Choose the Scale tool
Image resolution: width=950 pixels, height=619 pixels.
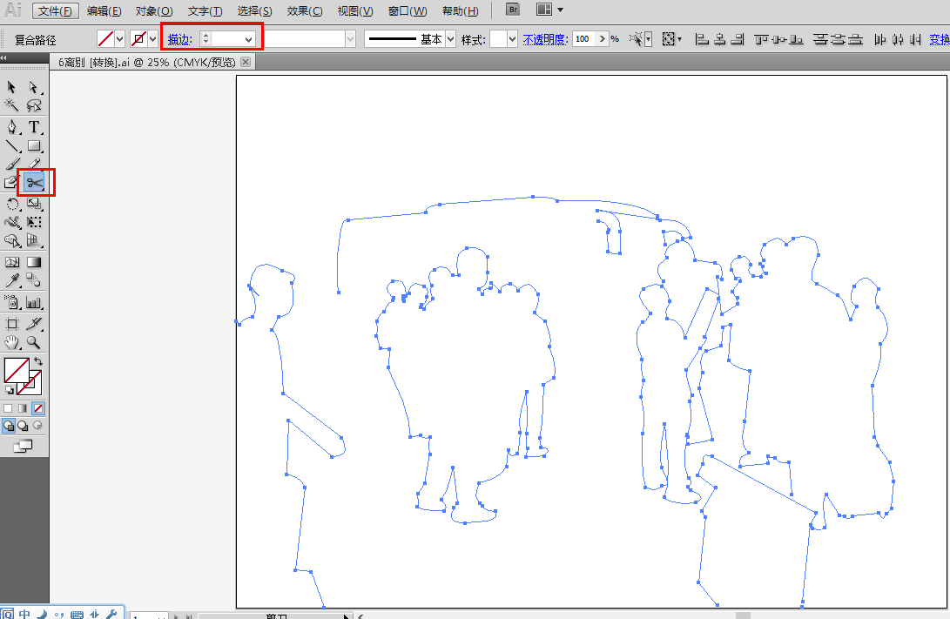click(33, 204)
